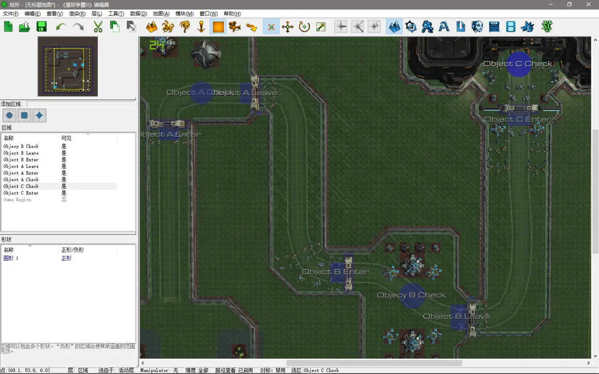Copy the selection

tap(115, 27)
